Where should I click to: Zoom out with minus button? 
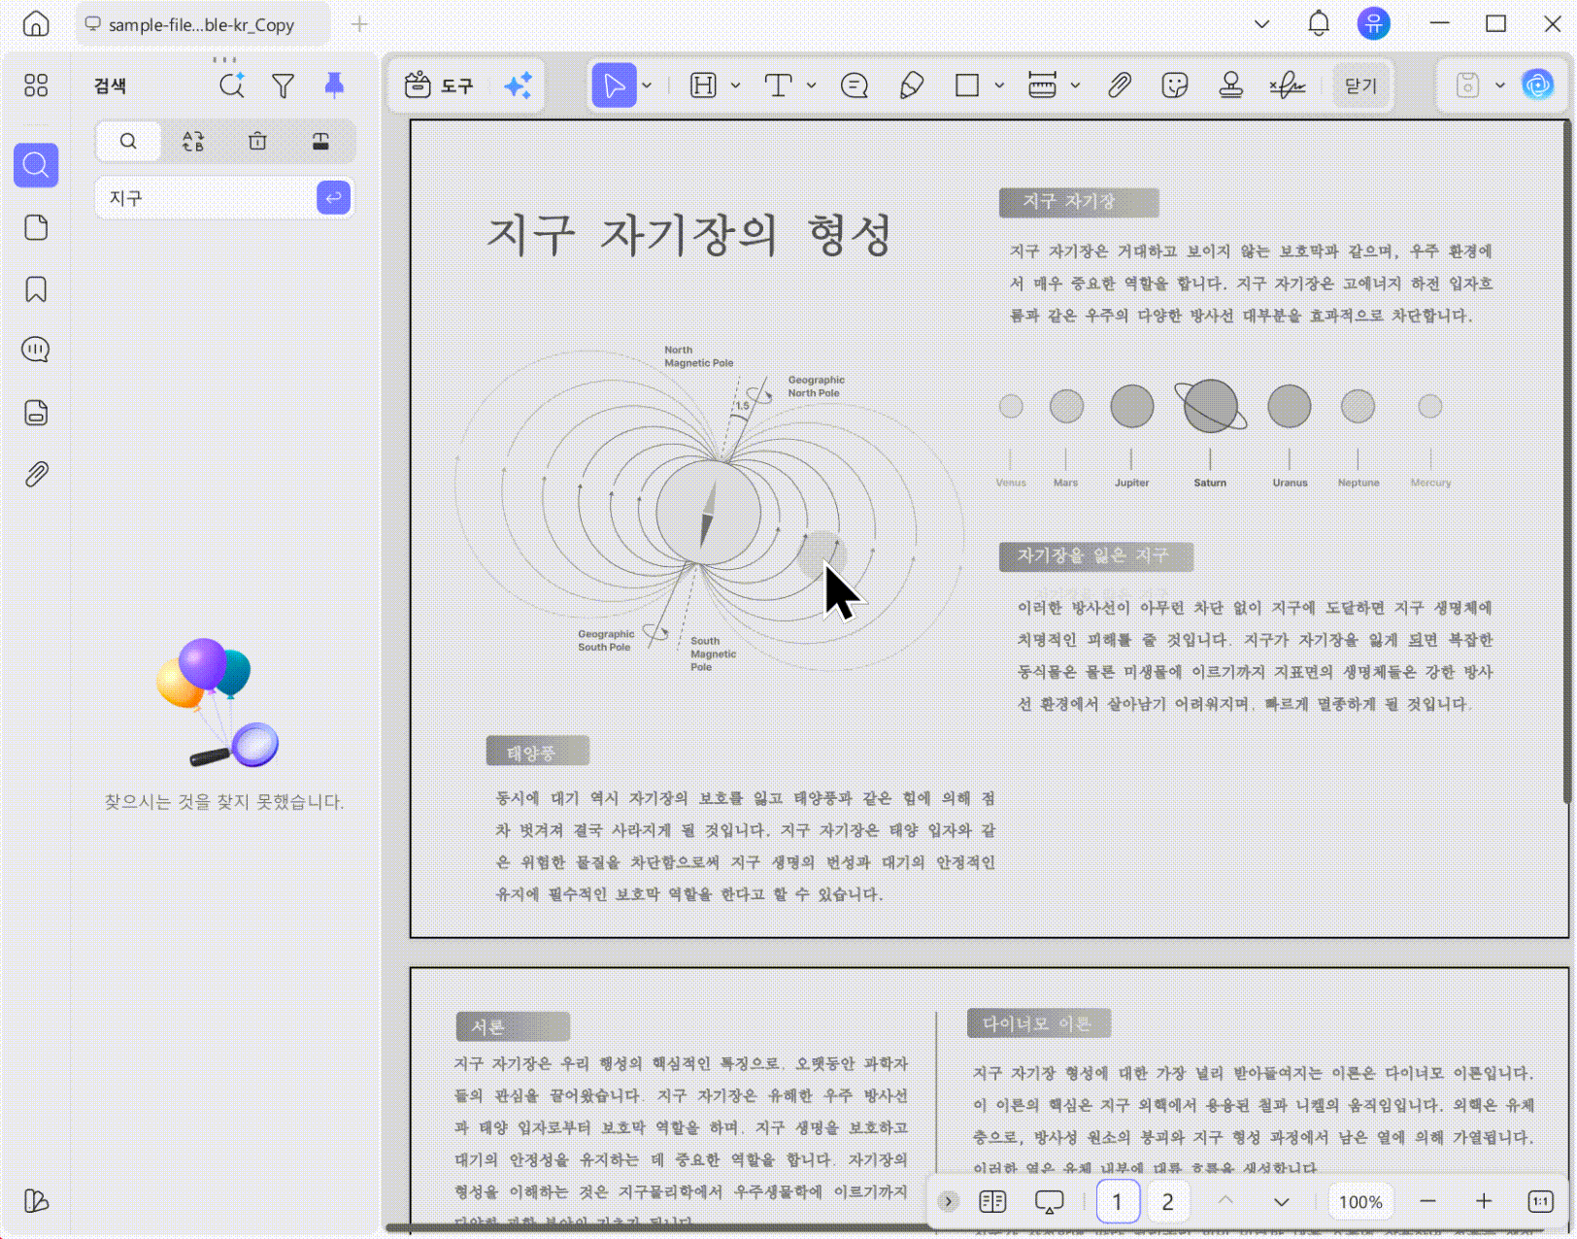pos(1427,1201)
